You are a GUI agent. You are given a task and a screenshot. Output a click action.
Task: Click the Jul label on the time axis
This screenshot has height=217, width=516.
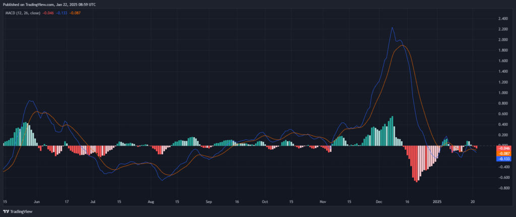point(93,202)
